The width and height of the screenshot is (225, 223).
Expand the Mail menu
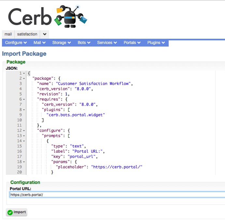click(39, 43)
